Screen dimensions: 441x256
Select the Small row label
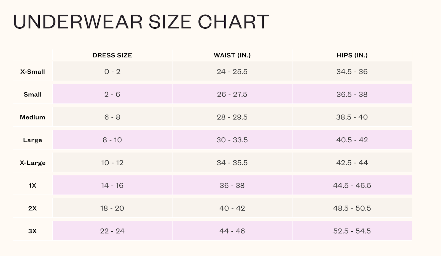coord(33,94)
